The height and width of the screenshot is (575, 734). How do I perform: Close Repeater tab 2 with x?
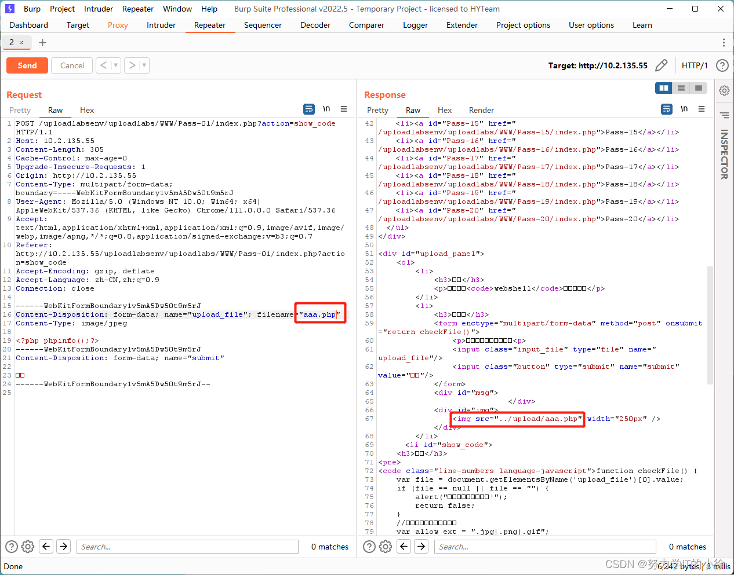[21, 42]
